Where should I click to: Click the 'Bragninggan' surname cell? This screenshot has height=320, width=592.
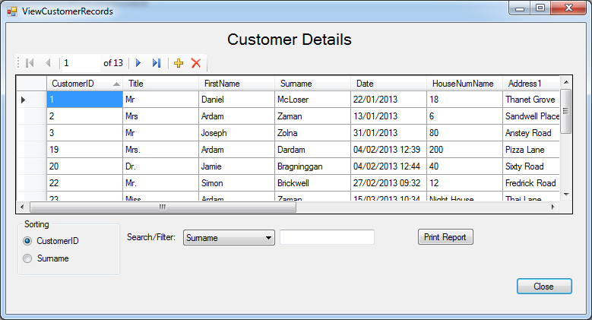312,166
